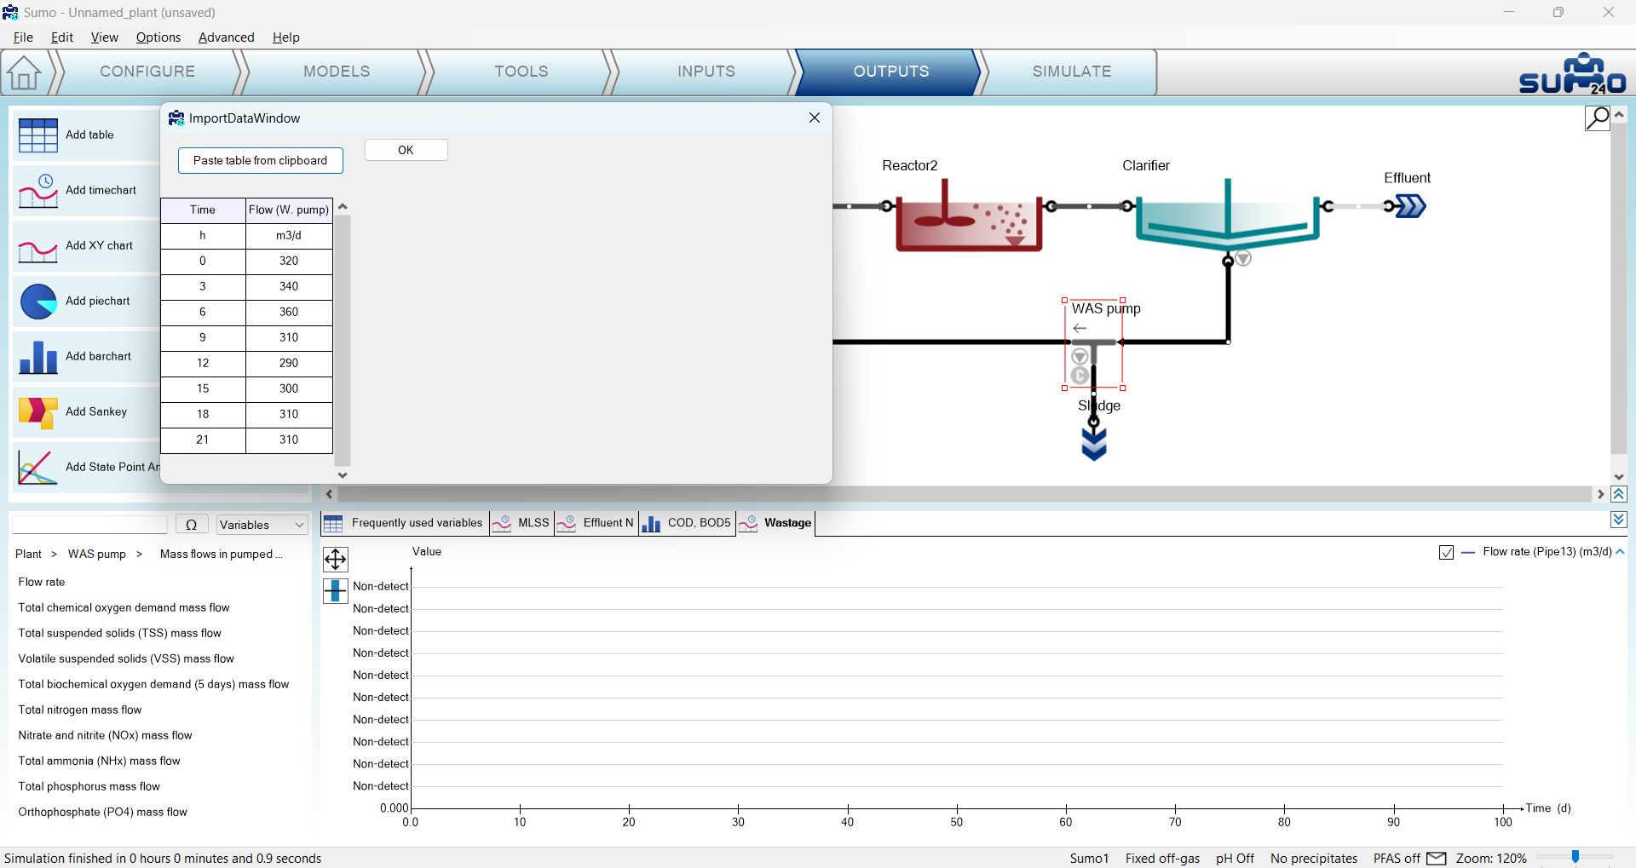Choose the Add barchart icon
The height and width of the screenshot is (868, 1636).
click(38, 357)
